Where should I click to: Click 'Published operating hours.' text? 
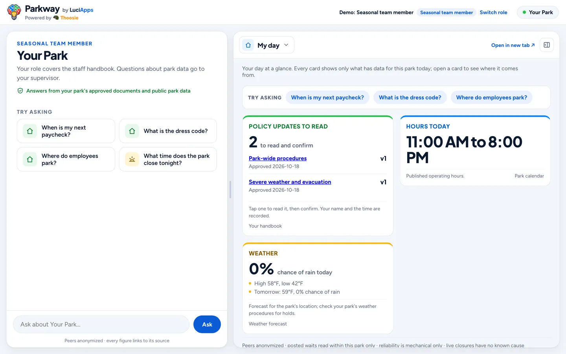(x=435, y=176)
